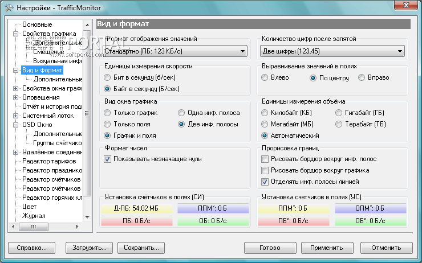Click the 'Загрузить...' button

pos(89,248)
